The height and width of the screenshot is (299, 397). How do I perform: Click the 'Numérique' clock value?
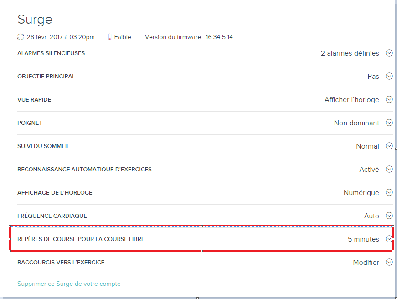click(x=361, y=193)
